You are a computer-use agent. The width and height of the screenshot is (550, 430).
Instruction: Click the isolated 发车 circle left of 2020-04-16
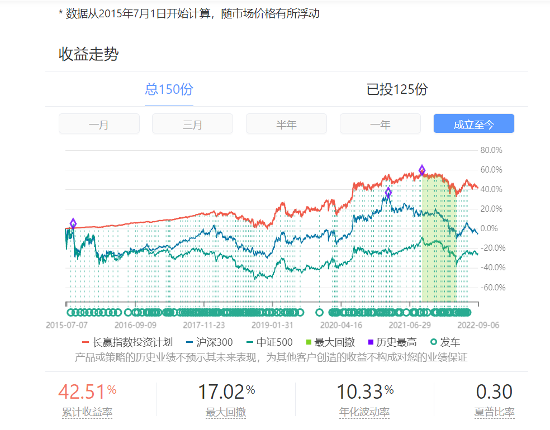(x=320, y=312)
